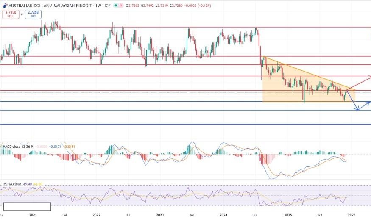This screenshot has height=219, width=371.
Task: Click the pink approximately-equal indicator icon
Action: tap(120, 6)
